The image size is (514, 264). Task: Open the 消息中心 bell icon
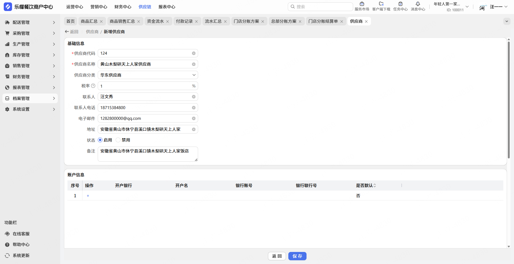418,4
